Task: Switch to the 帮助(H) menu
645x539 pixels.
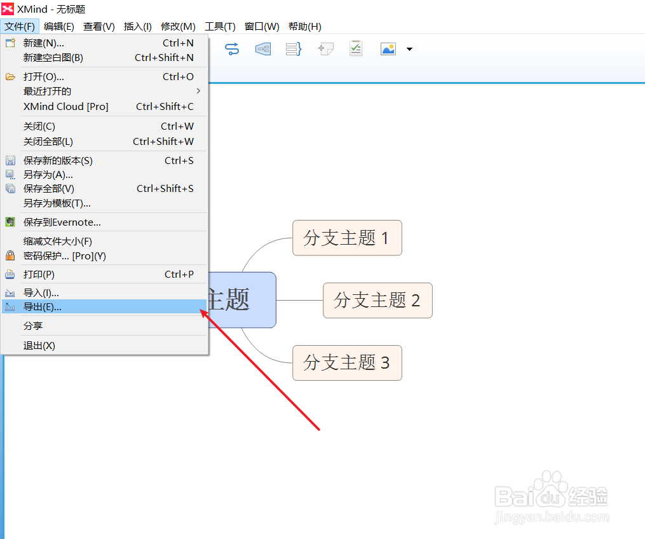Action: [x=304, y=26]
